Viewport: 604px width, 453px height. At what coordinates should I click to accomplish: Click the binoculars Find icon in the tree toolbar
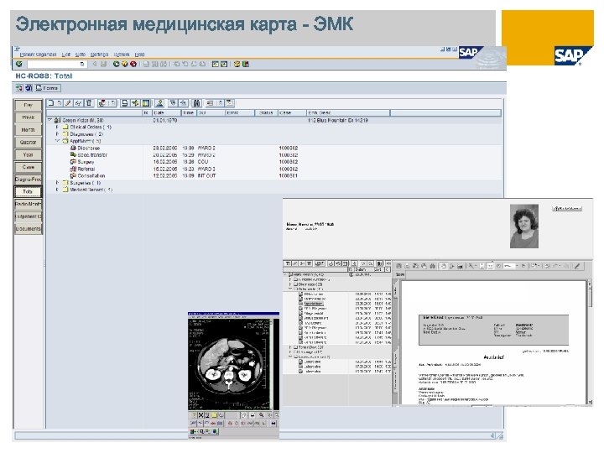[197, 103]
